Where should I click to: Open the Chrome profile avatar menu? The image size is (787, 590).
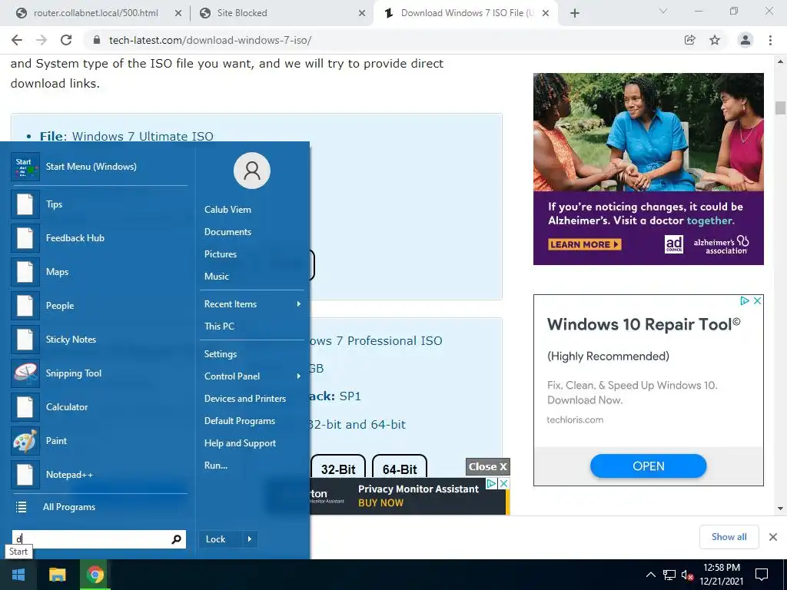(745, 40)
